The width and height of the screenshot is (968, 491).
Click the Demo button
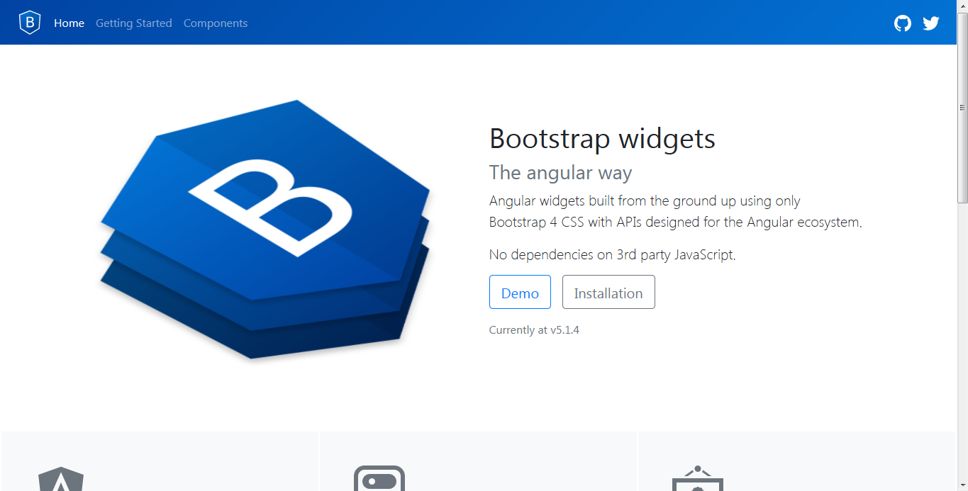(520, 292)
